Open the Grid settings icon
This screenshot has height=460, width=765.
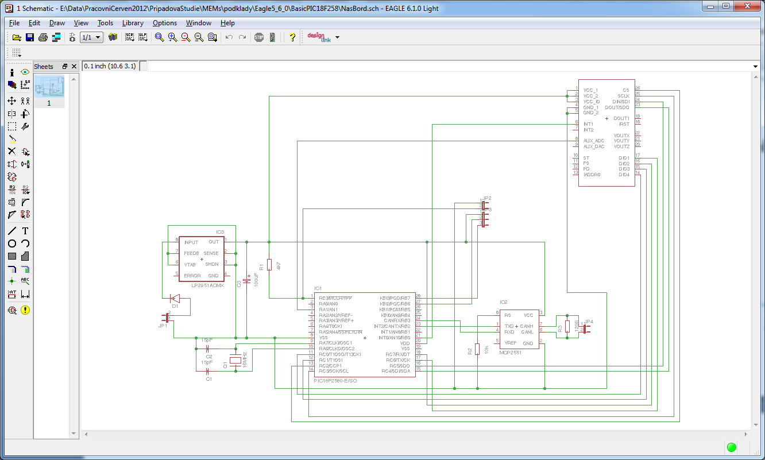[x=17, y=52]
